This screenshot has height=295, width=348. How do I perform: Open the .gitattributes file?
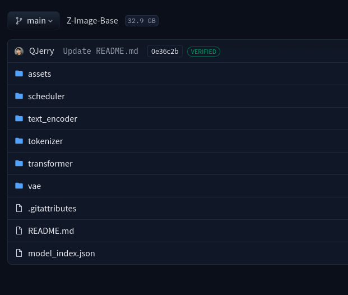[x=52, y=209]
